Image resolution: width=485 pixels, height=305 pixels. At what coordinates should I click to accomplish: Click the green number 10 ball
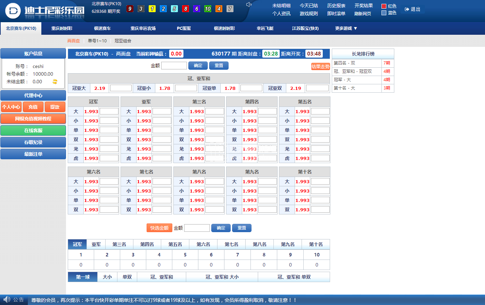[x=208, y=9]
